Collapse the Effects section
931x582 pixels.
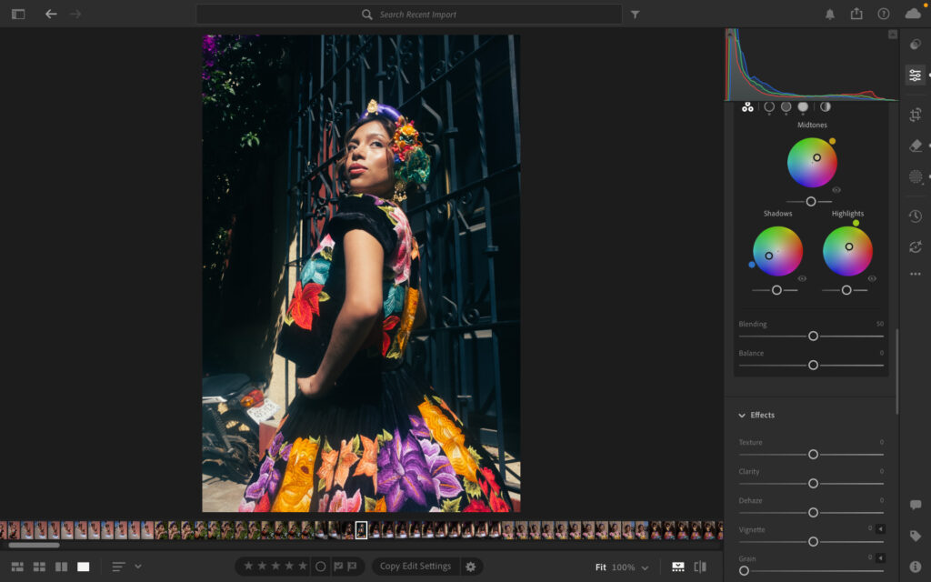coord(742,416)
